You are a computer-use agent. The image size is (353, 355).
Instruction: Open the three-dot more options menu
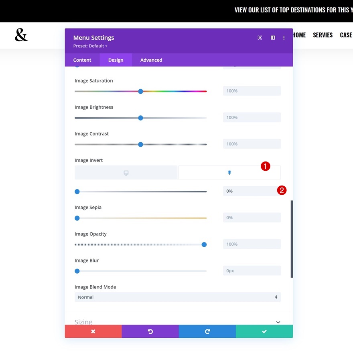[x=284, y=38]
